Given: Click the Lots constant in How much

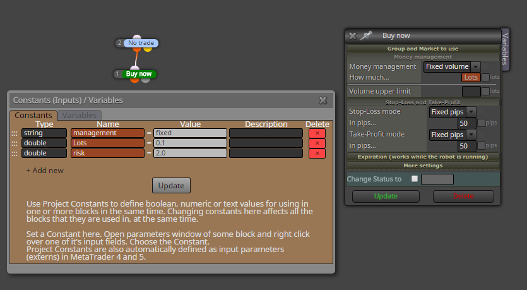Looking at the screenshot, I should tap(471, 77).
